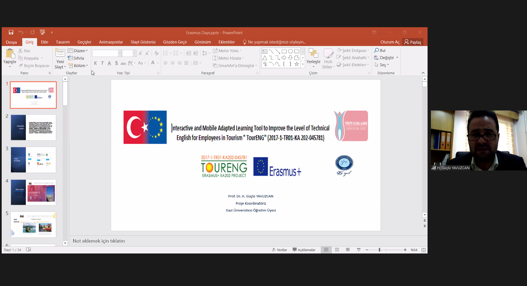This screenshot has width=527, height=286.
Task: Click the Redo icon in the Quick Access toolbar
Action: click(x=33, y=33)
